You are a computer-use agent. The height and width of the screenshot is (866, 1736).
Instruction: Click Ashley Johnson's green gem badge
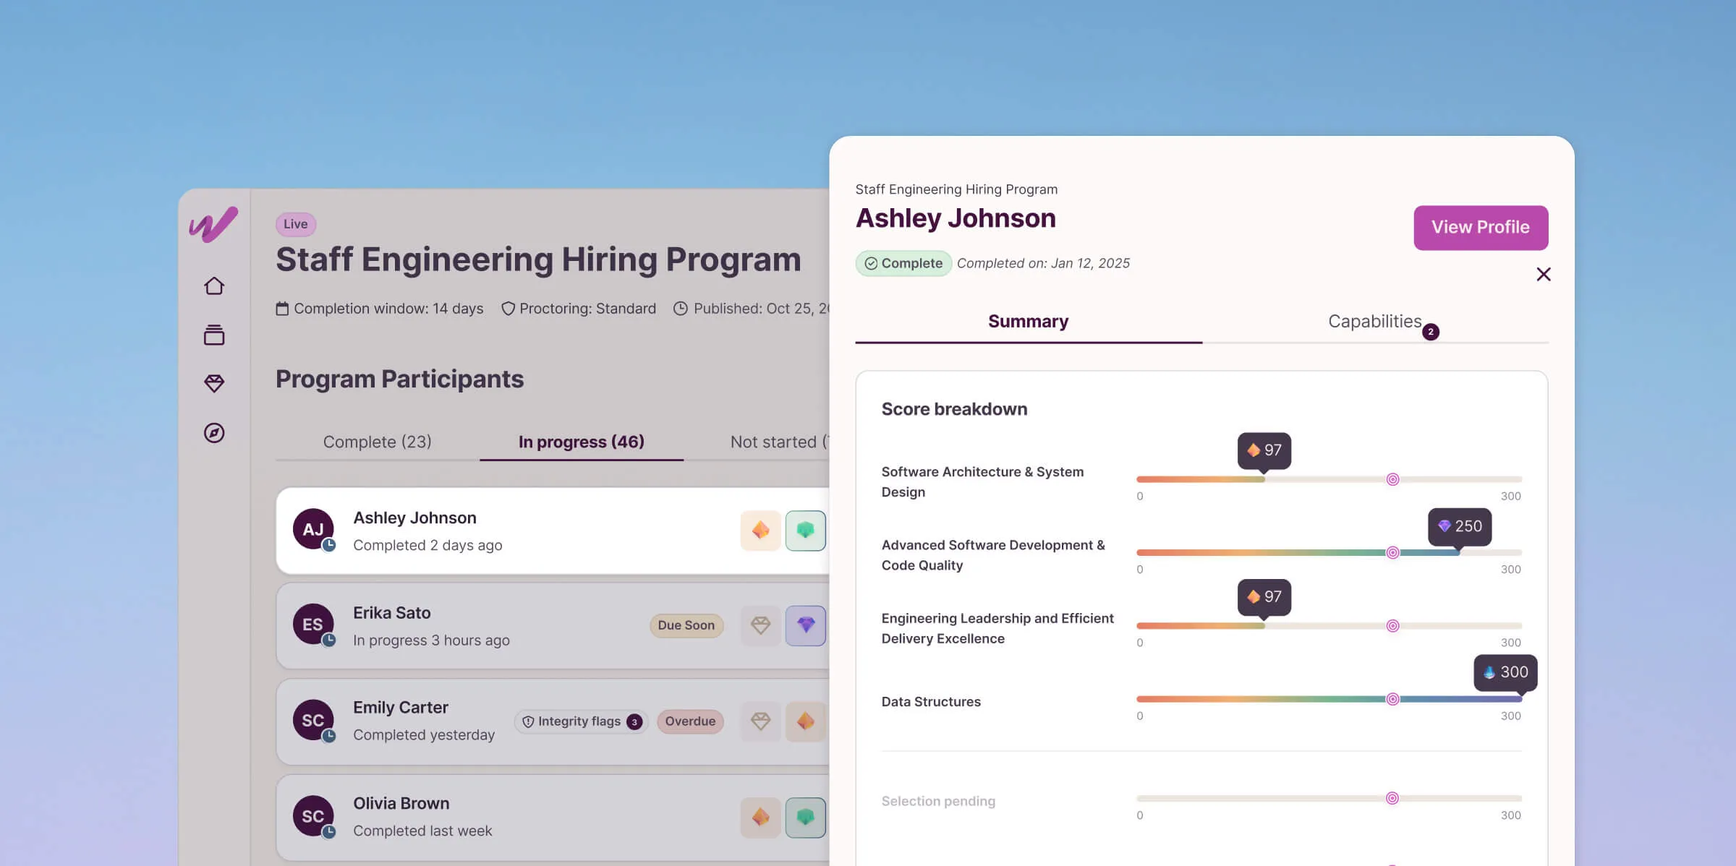coord(806,531)
